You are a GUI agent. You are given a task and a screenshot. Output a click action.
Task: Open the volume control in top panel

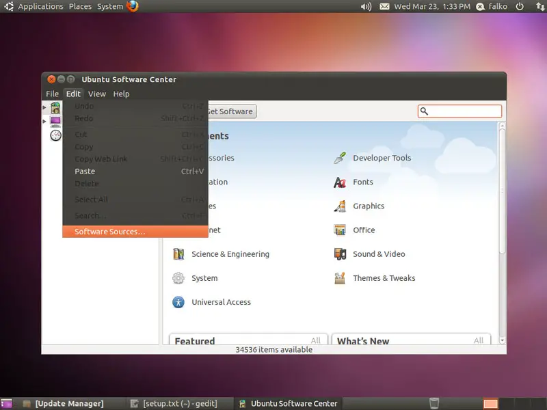click(x=366, y=6)
